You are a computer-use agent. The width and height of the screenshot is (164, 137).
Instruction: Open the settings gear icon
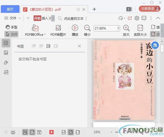pos(137,18)
